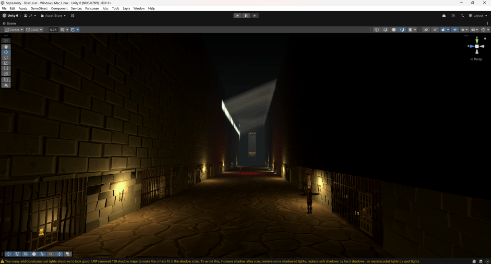Select the Rotate tool
Screen dimensions: 491x264
[x=6, y=58]
